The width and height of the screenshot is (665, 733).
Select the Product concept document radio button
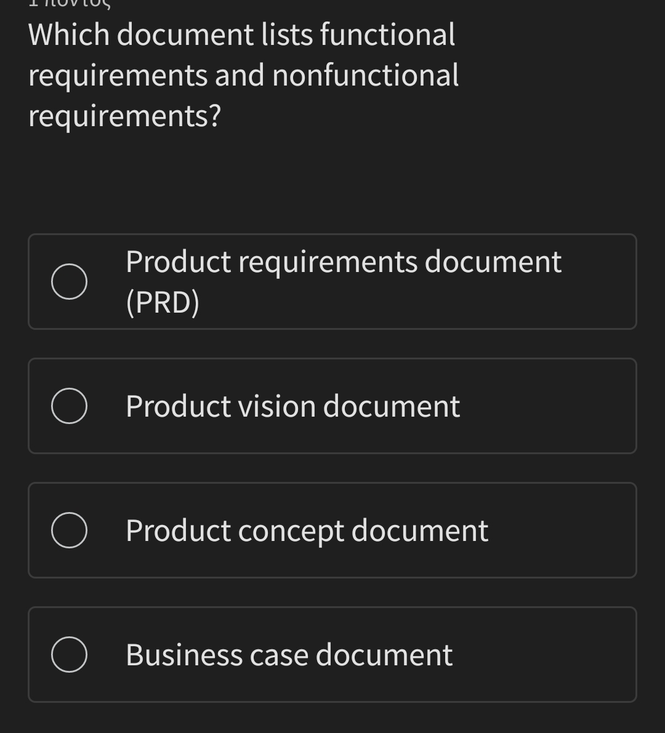69,529
